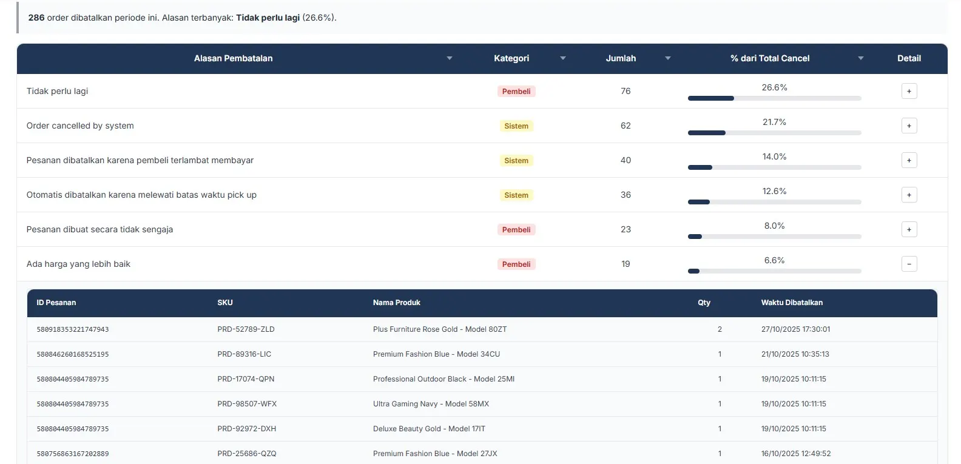Click SKU PRD-25686-QZQ

(x=246, y=454)
